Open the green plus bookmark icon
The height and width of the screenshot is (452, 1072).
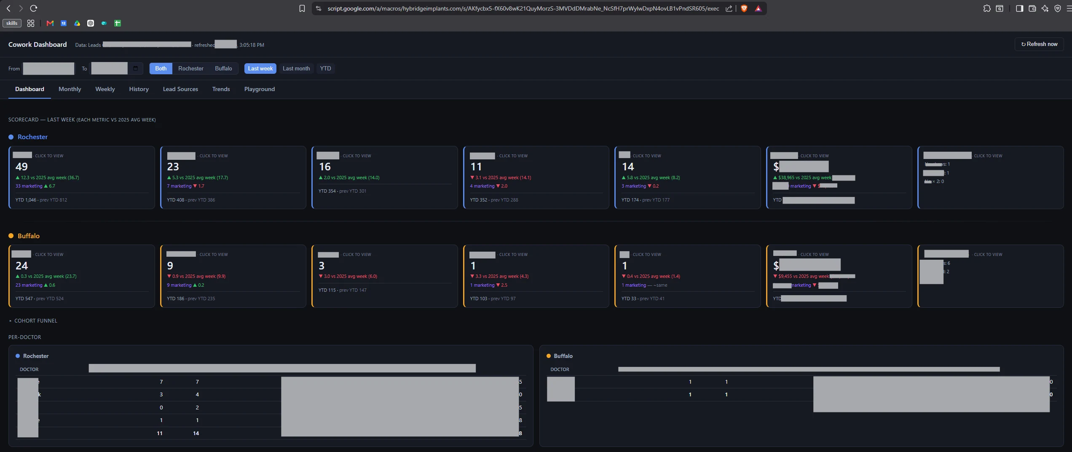[x=118, y=23]
